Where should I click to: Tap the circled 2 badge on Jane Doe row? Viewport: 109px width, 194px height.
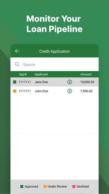click(x=70, y=82)
